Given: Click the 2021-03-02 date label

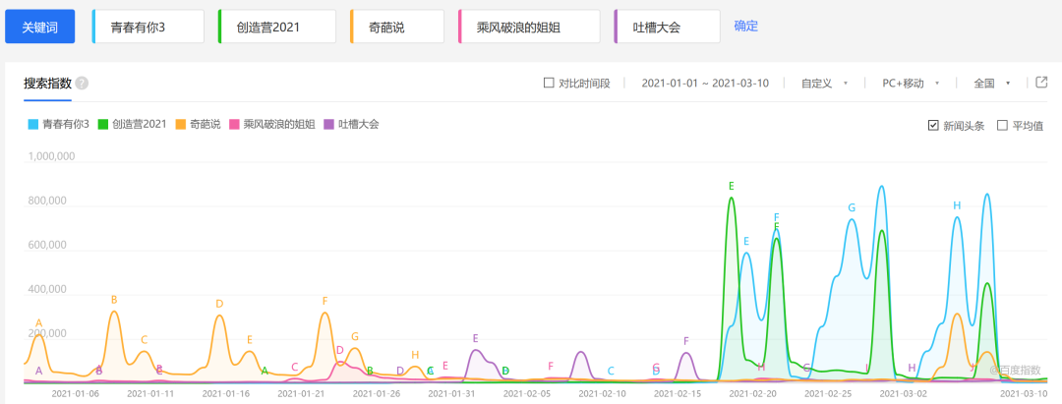Looking at the screenshot, I should 904,392.
